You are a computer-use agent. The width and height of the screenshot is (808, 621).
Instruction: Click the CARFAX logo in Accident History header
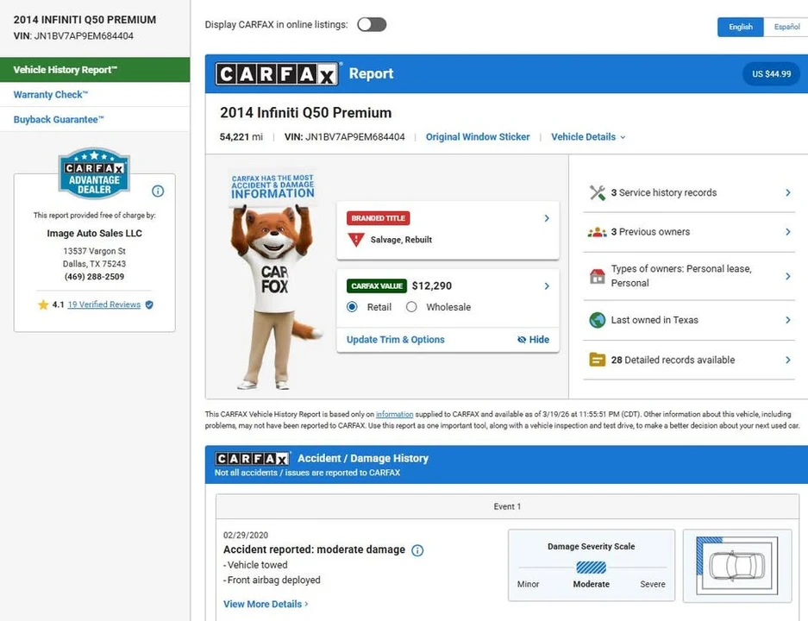point(252,459)
